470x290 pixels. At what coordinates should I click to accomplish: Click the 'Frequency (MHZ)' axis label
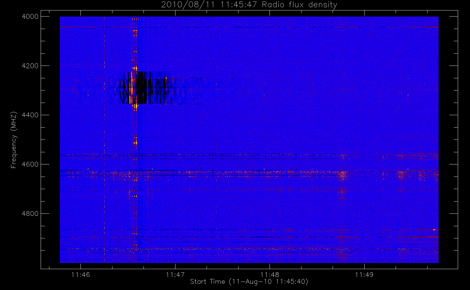tap(13, 140)
